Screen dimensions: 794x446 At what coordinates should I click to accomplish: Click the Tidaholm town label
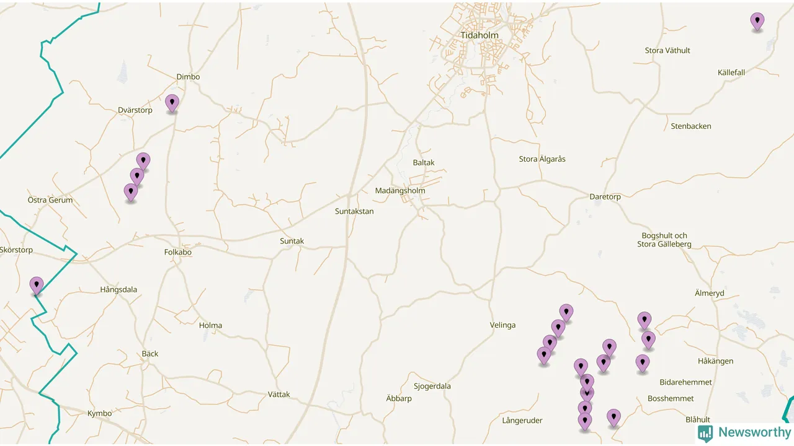[x=480, y=35]
